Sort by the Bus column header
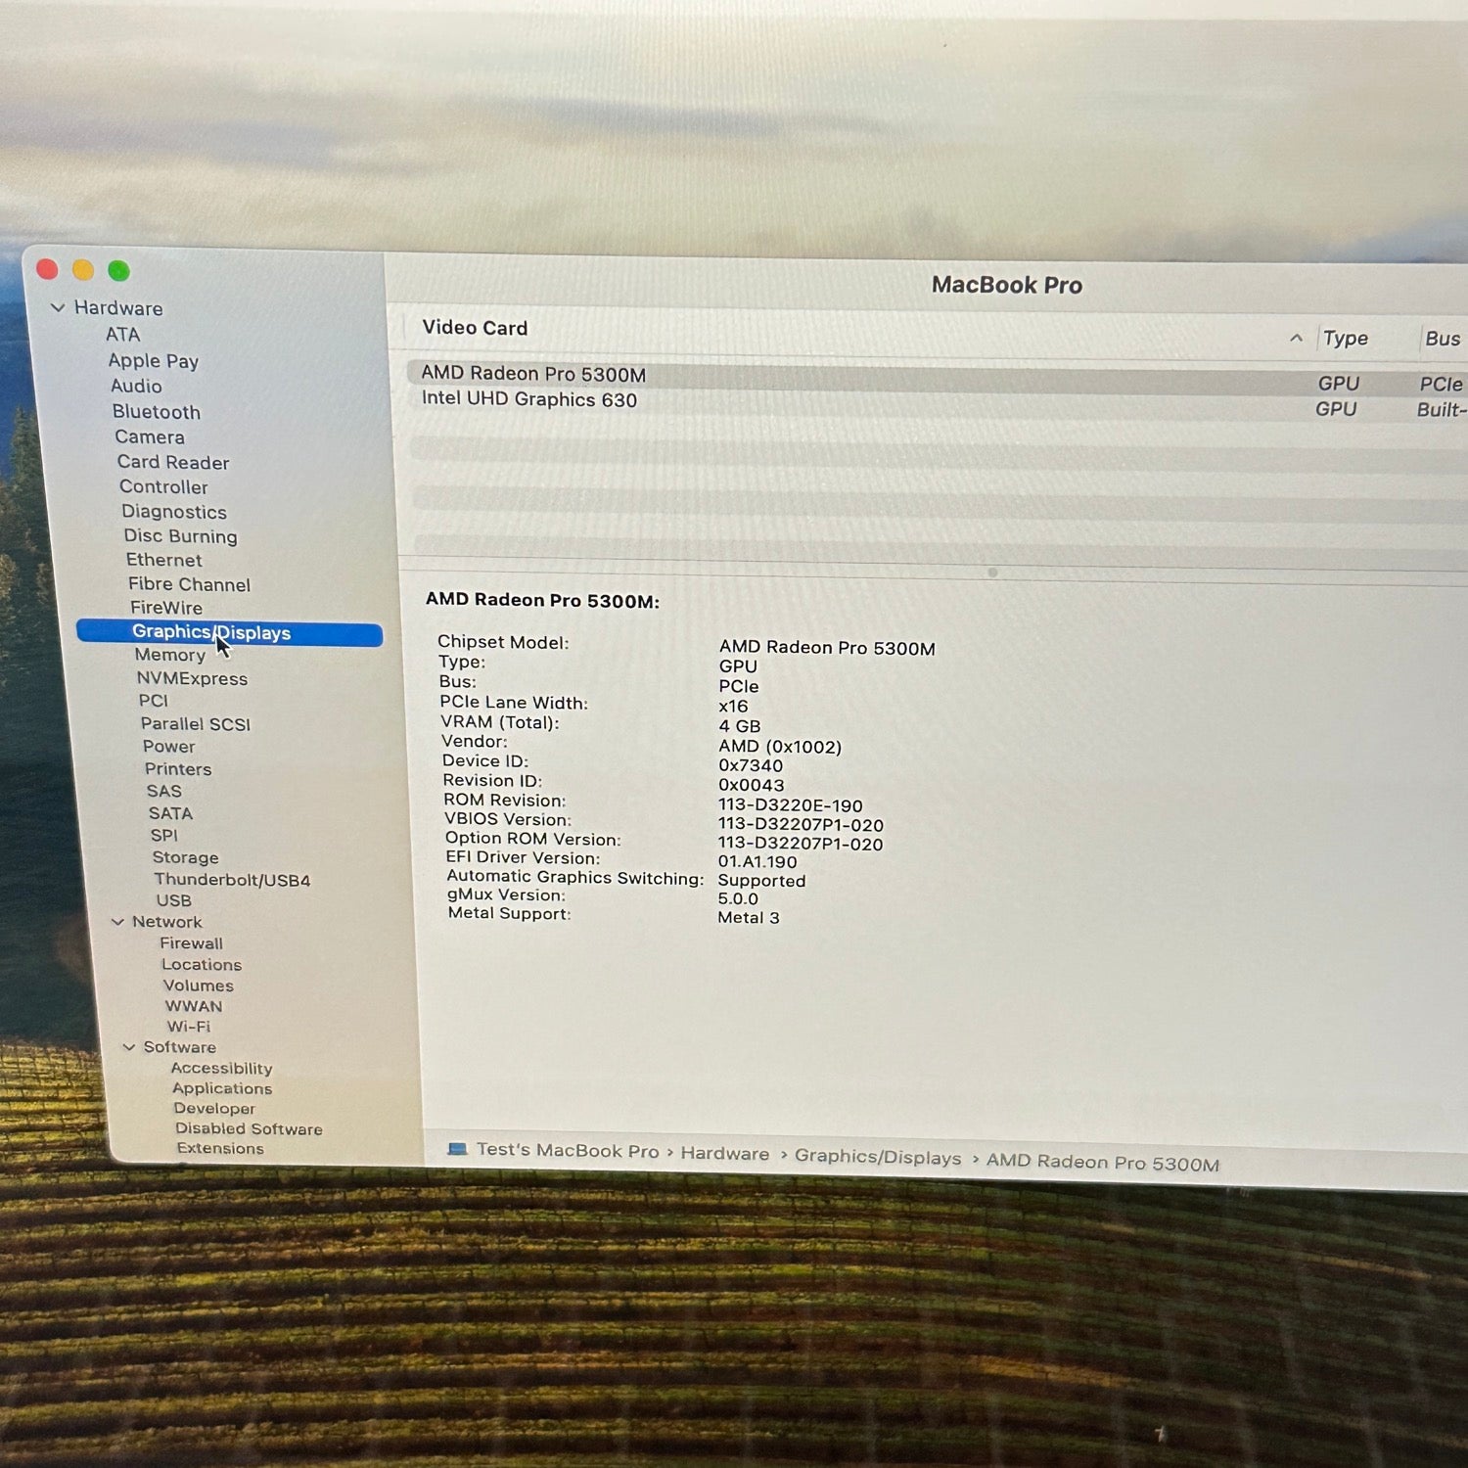The image size is (1468, 1468). point(1442,339)
